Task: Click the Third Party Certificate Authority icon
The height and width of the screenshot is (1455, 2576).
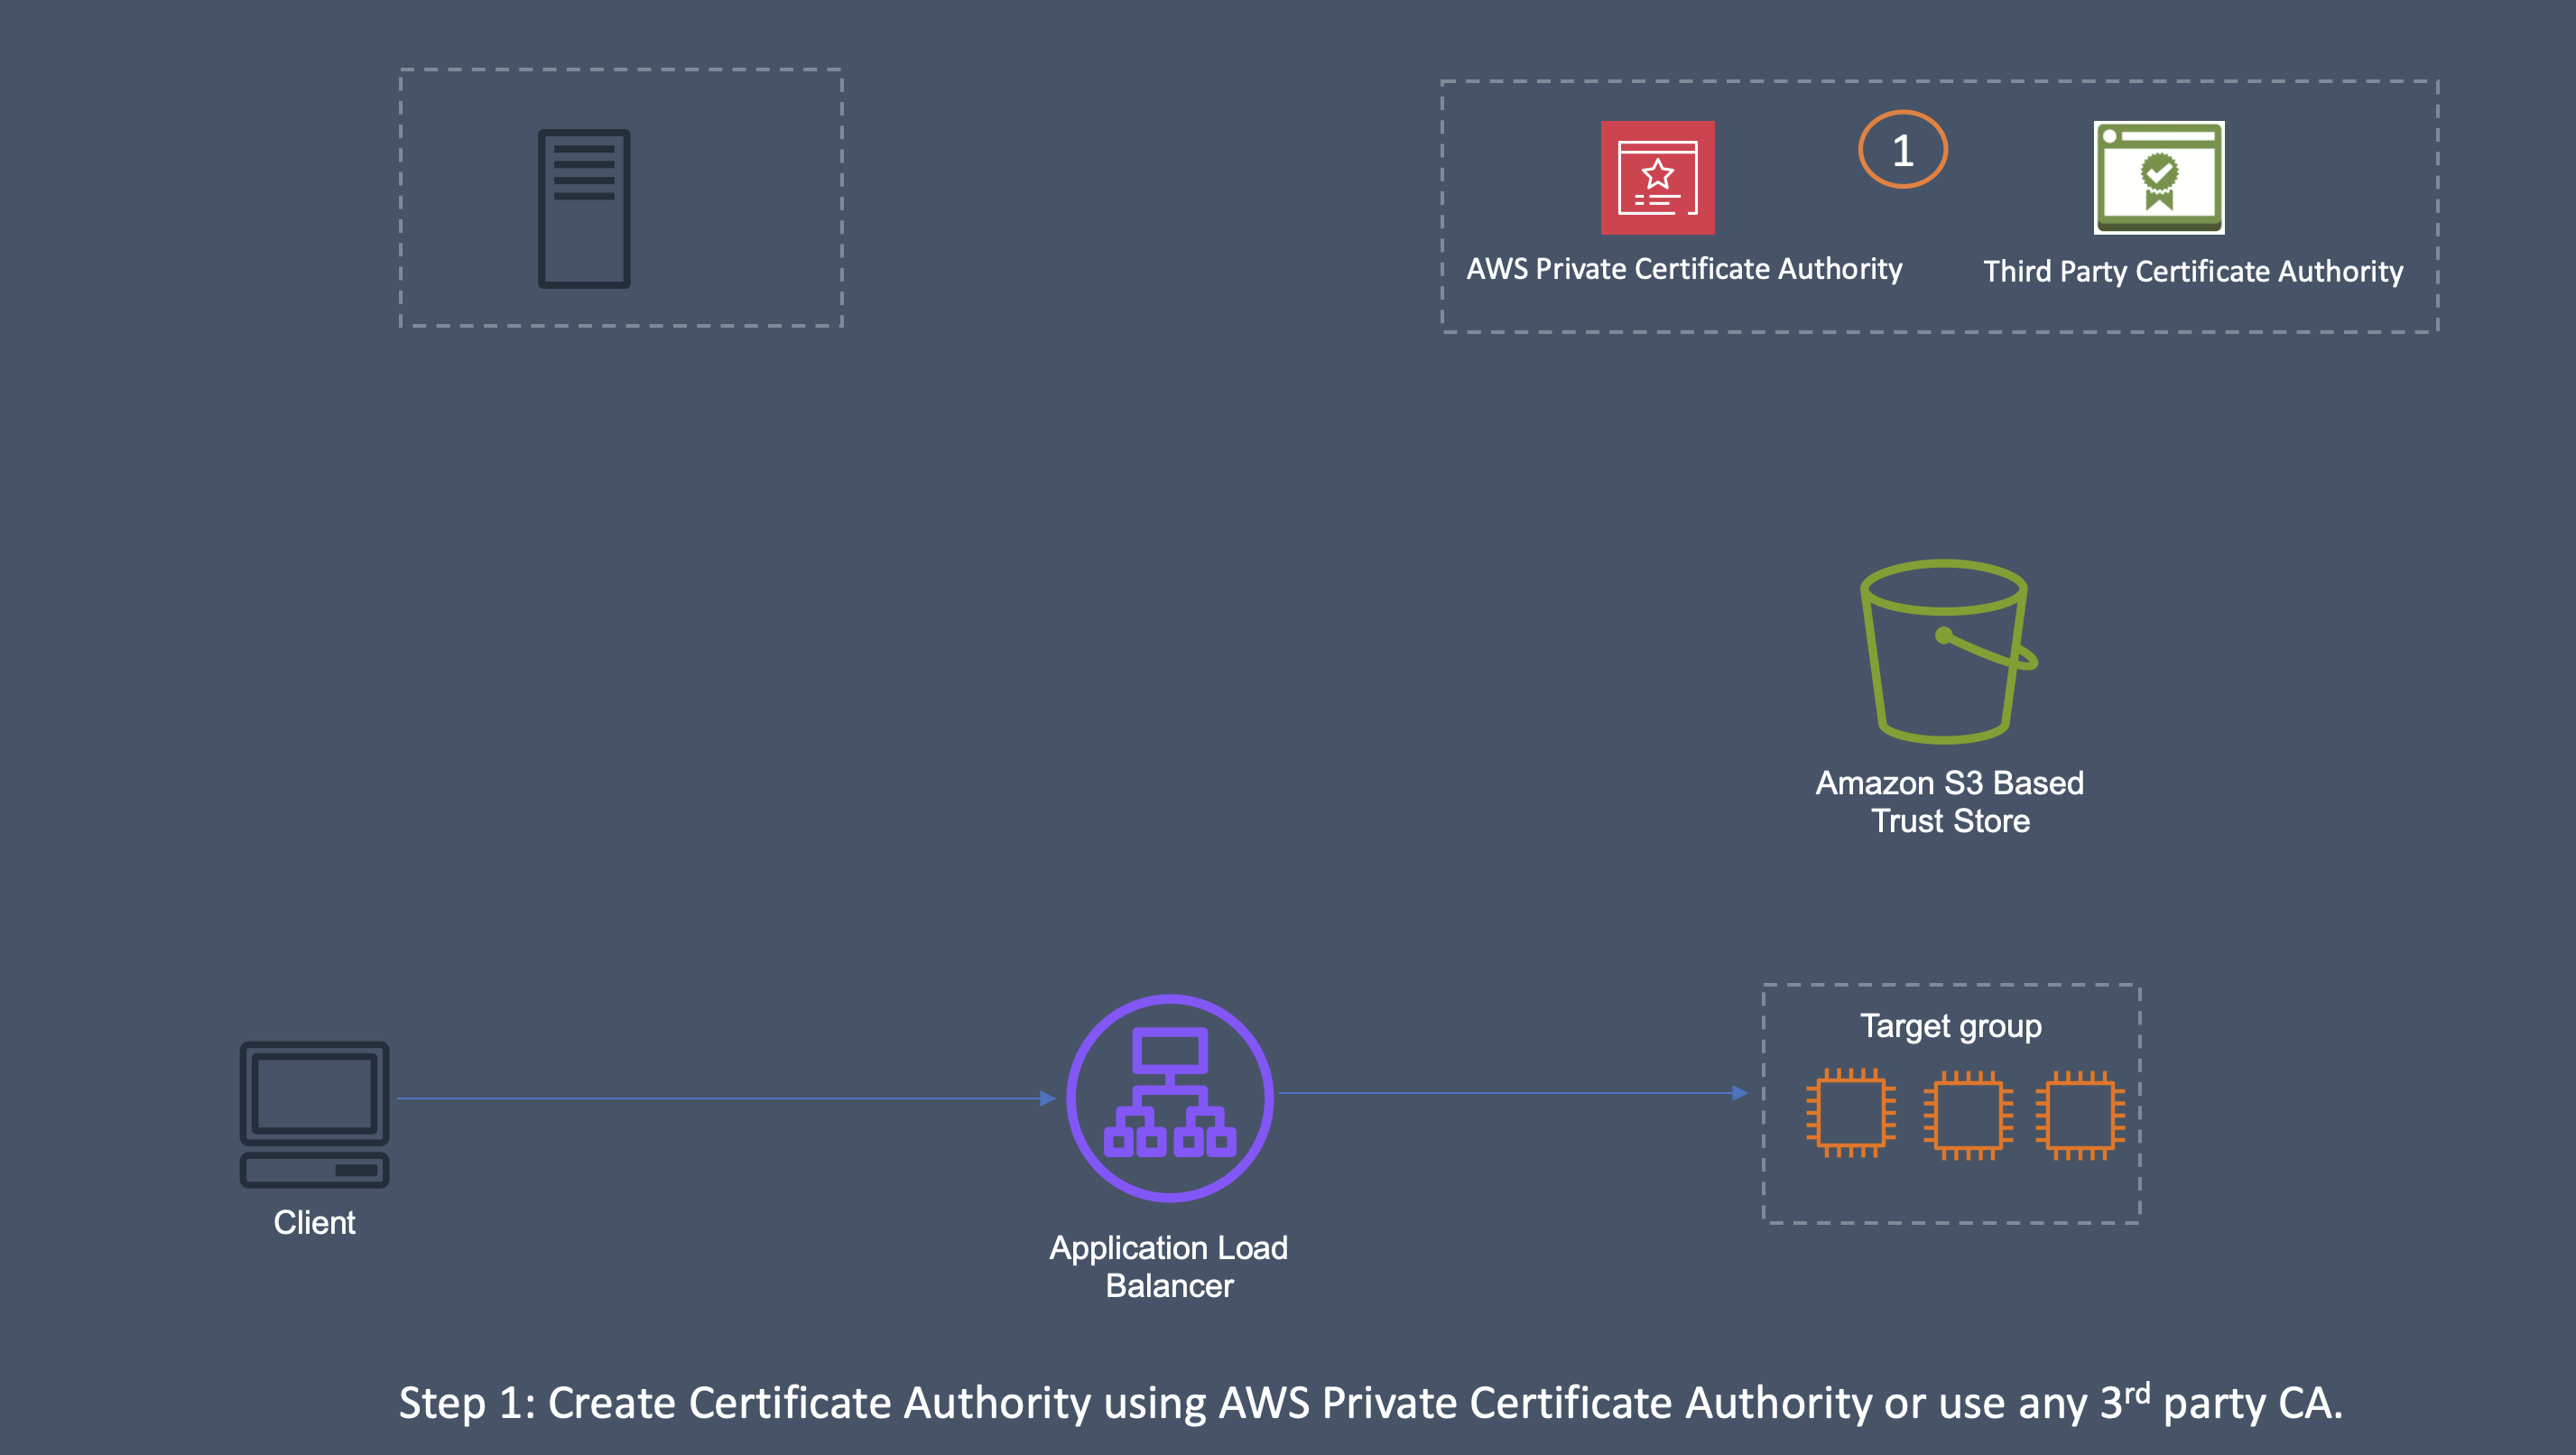Action: (2158, 178)
